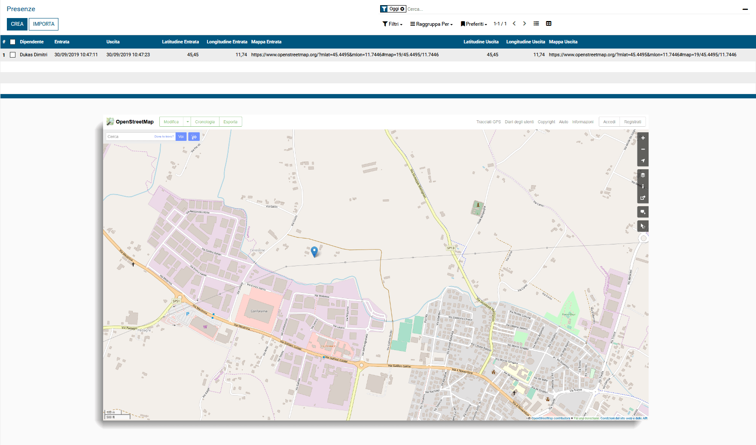Click the Vai search button

[181, 137]
